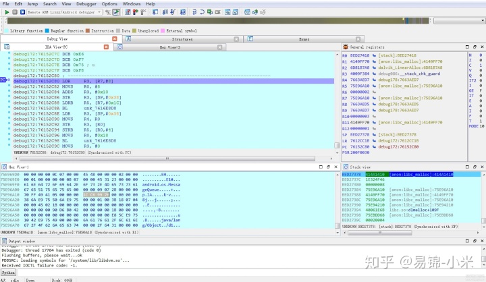Click the red-and-green flag toolbar icon

pos(136,12)
